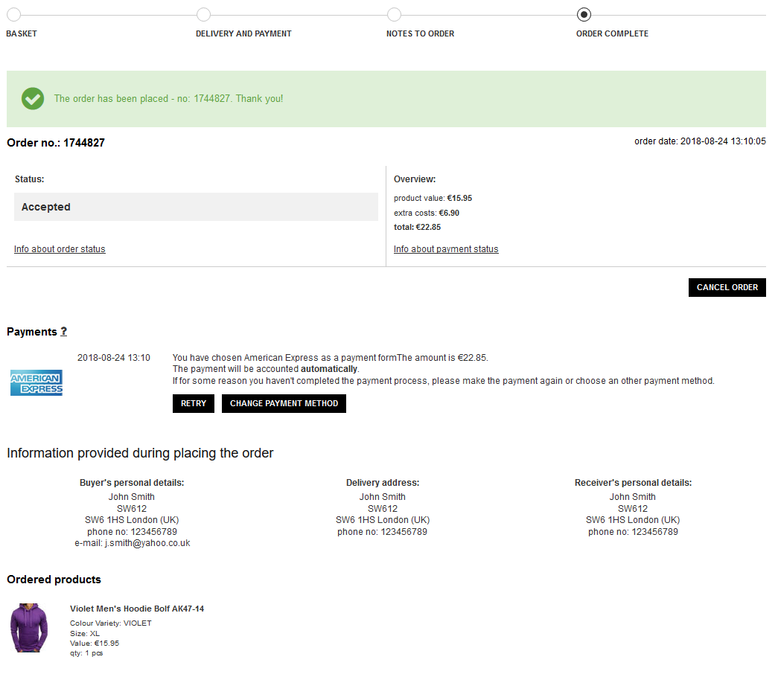The image size is (778, 677).
Task: Select the Notes to Order step circle
Action: pyautogui.click(x=394, y=14)
